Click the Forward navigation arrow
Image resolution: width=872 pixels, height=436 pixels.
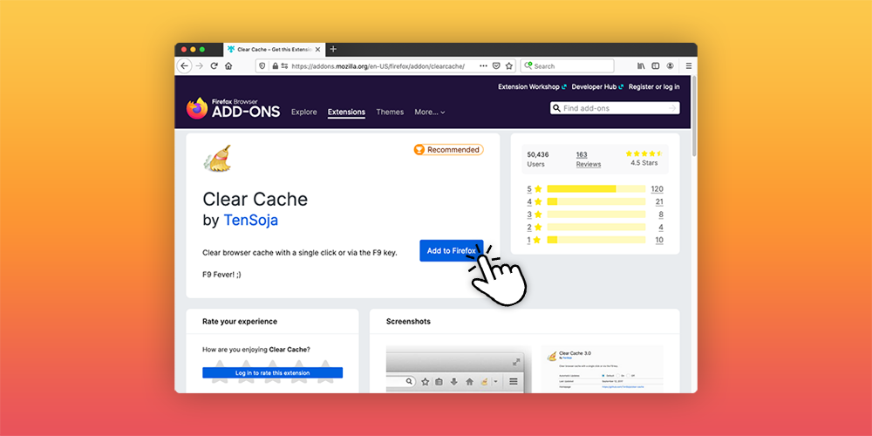coord(199,65)
